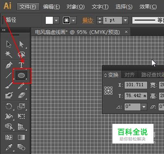Increase stroke weight with up stepper

[100, 19]
